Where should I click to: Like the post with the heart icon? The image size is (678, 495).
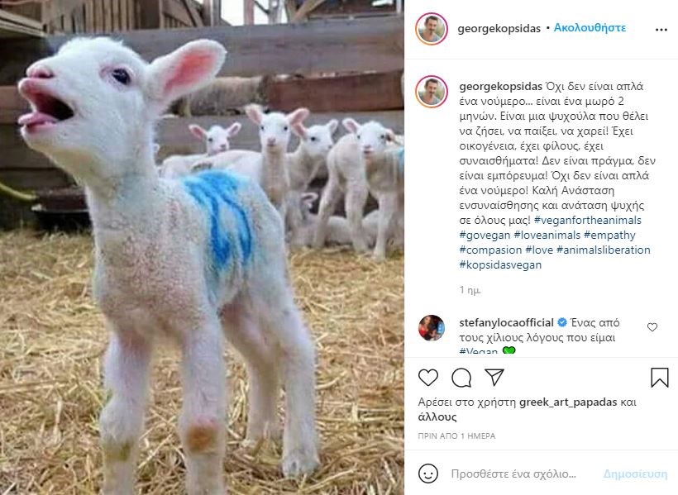tap(428, 378)
